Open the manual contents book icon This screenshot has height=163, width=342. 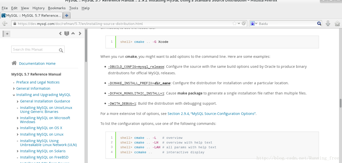(67, 33)
